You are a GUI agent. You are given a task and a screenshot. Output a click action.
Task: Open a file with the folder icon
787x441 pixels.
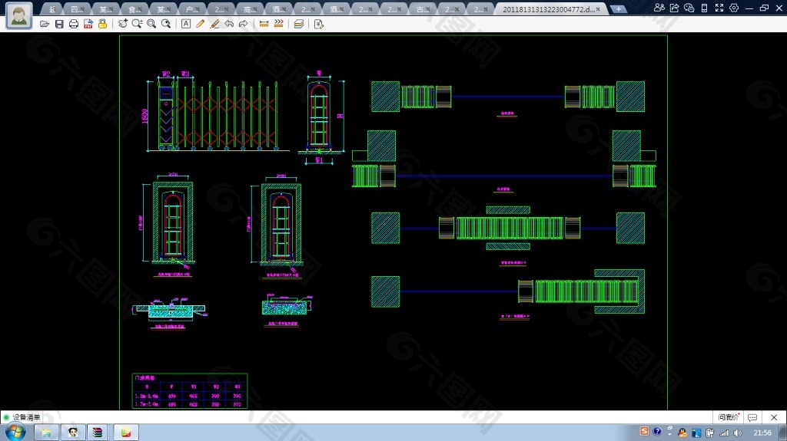[45, 24]
